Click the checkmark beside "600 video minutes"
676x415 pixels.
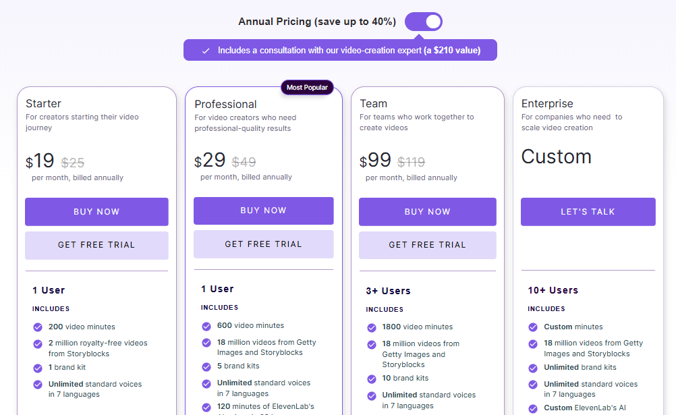(206, 327)
